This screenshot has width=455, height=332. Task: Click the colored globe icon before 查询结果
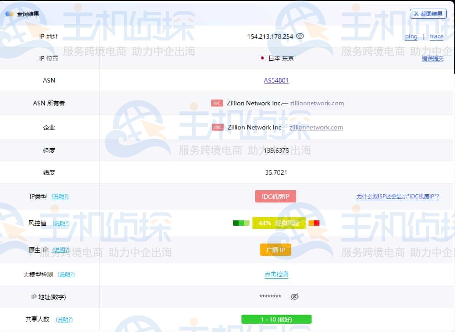tap(10, 13)
